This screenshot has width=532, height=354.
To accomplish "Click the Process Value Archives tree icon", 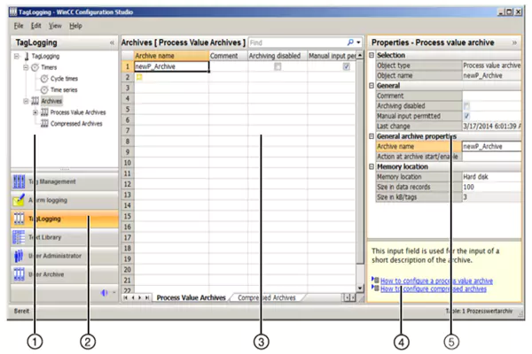I will coord(44,112).
